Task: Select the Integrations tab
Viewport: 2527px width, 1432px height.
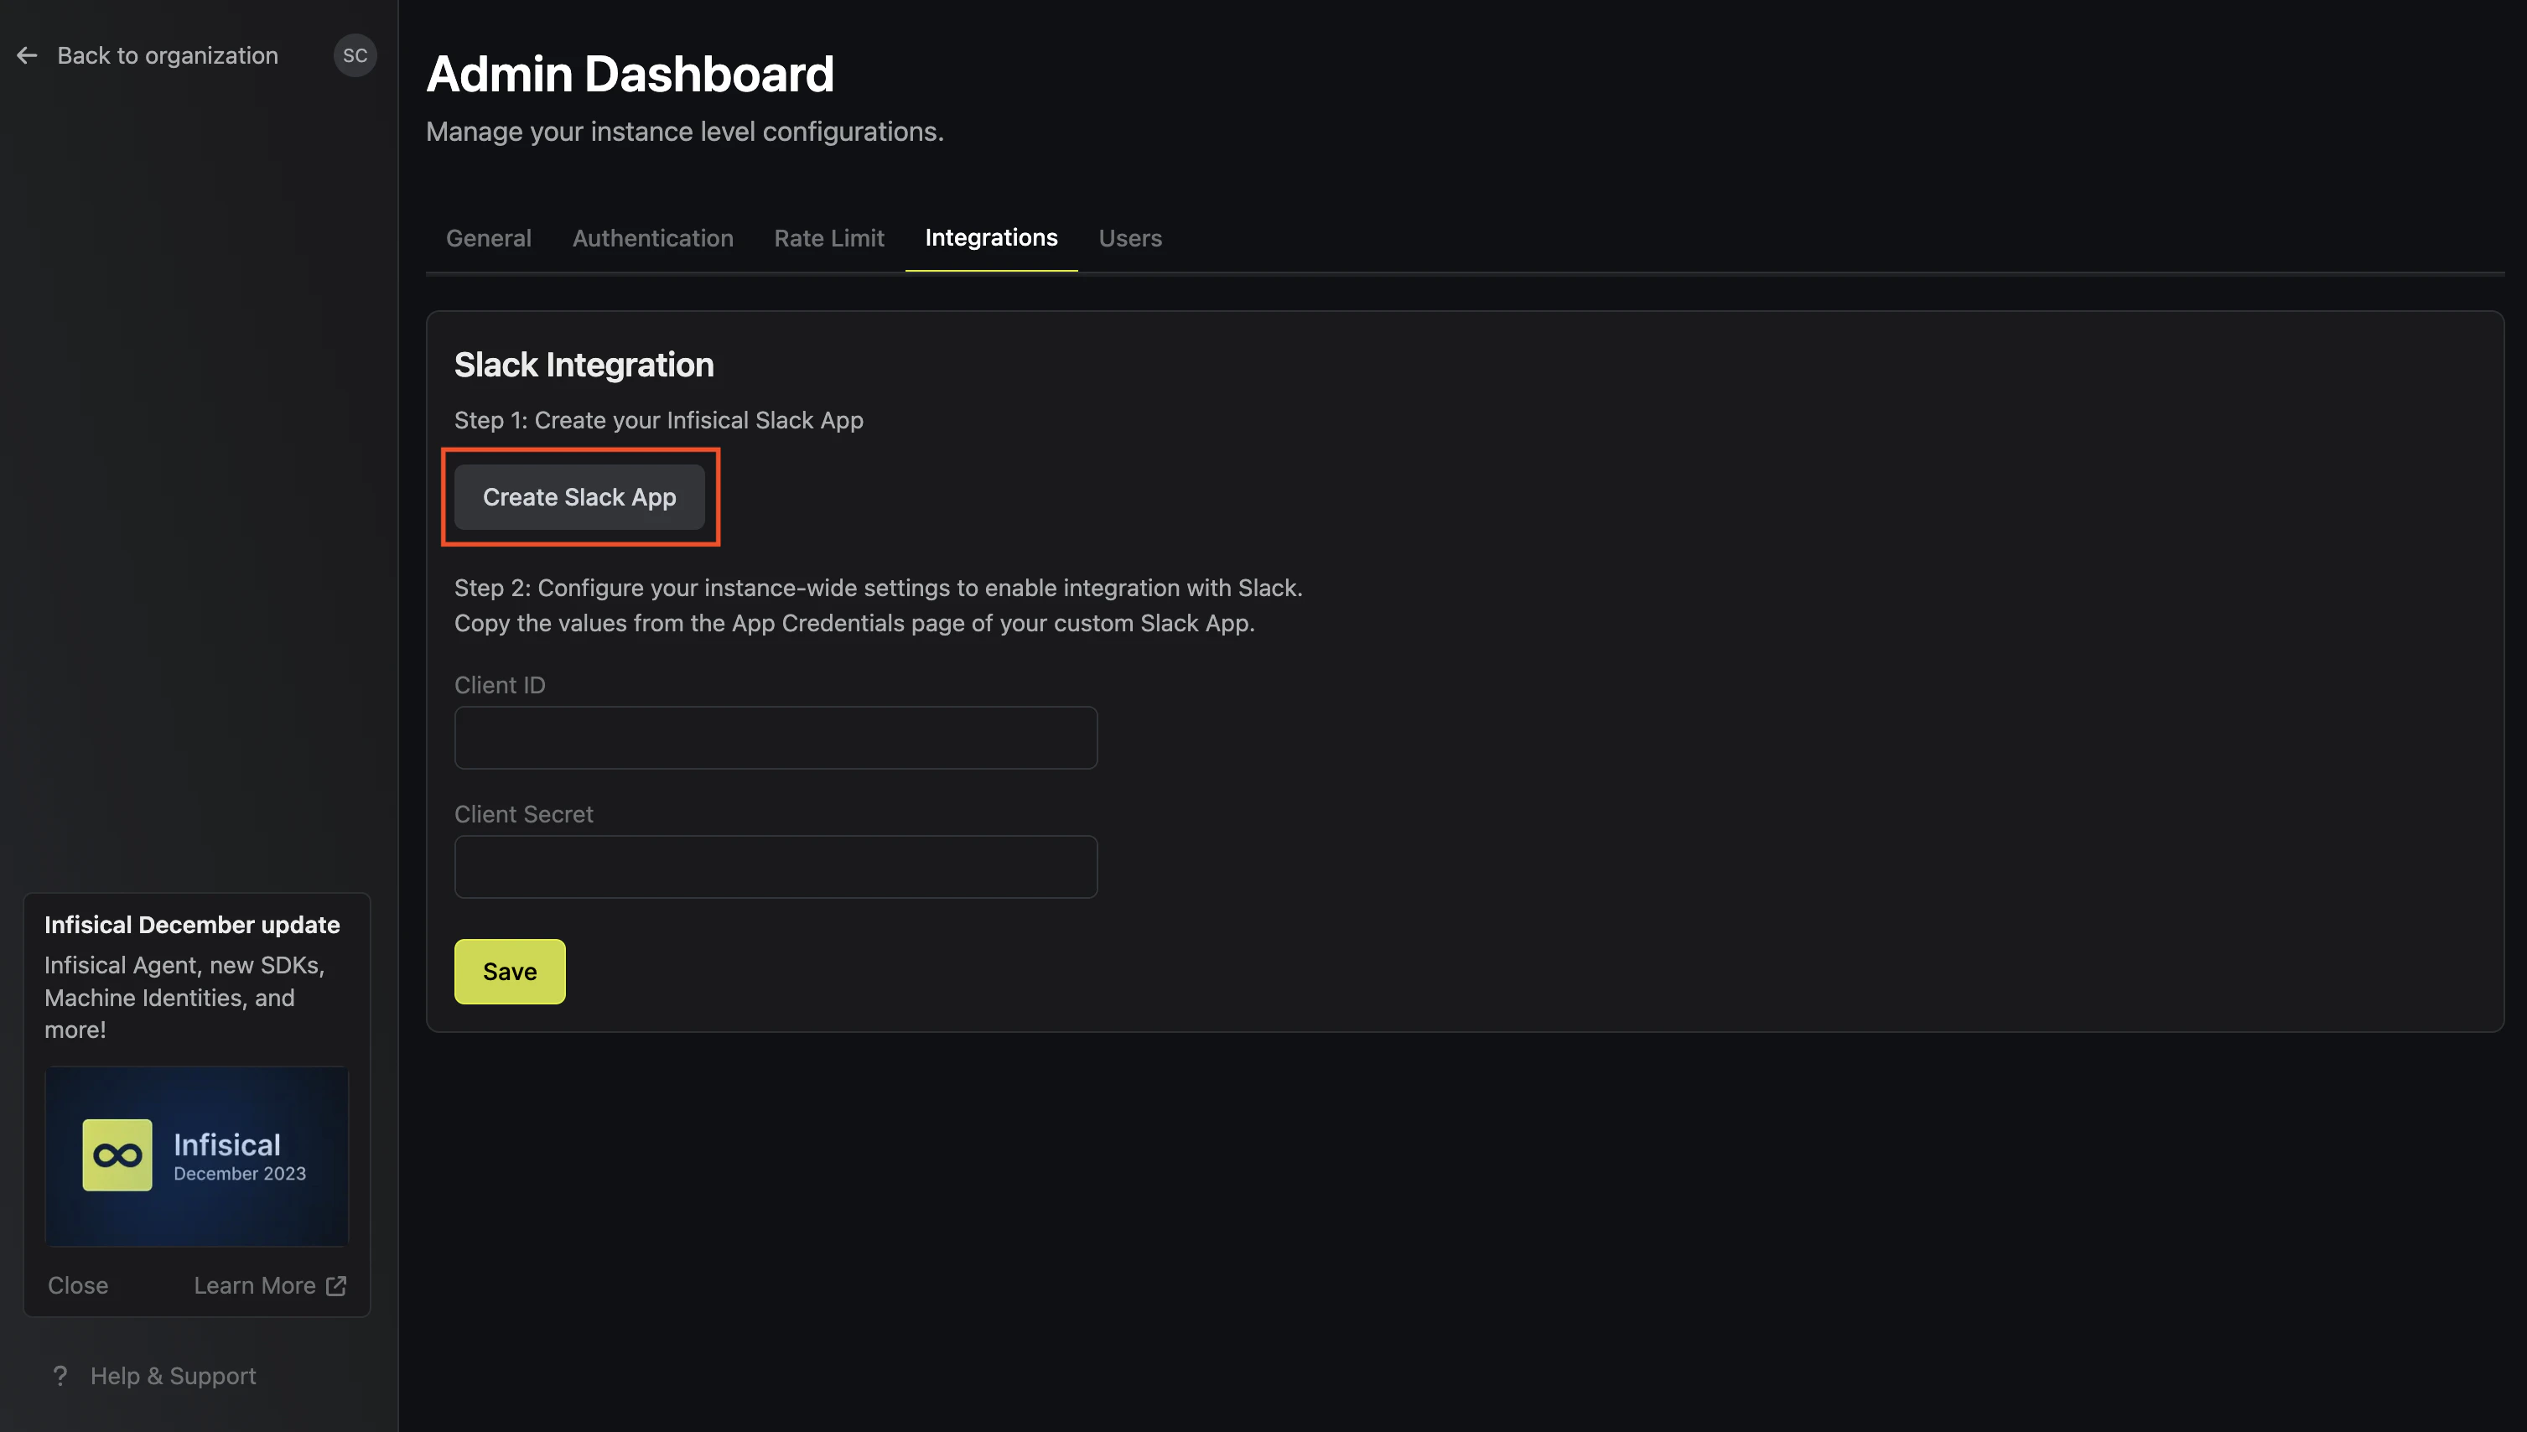Action: coord(991,238)
